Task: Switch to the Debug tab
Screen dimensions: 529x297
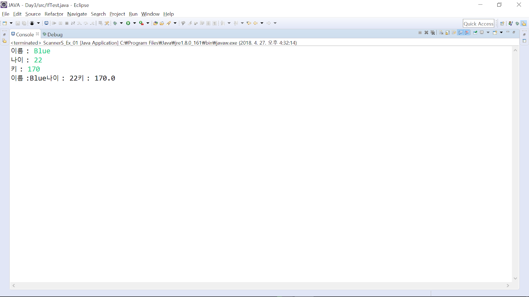Action: click(x=53, y=34)
